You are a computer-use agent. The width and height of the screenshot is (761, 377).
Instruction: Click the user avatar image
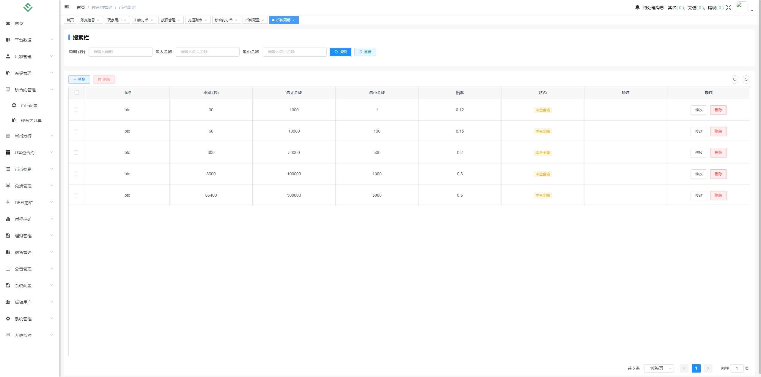coord(742,7)
